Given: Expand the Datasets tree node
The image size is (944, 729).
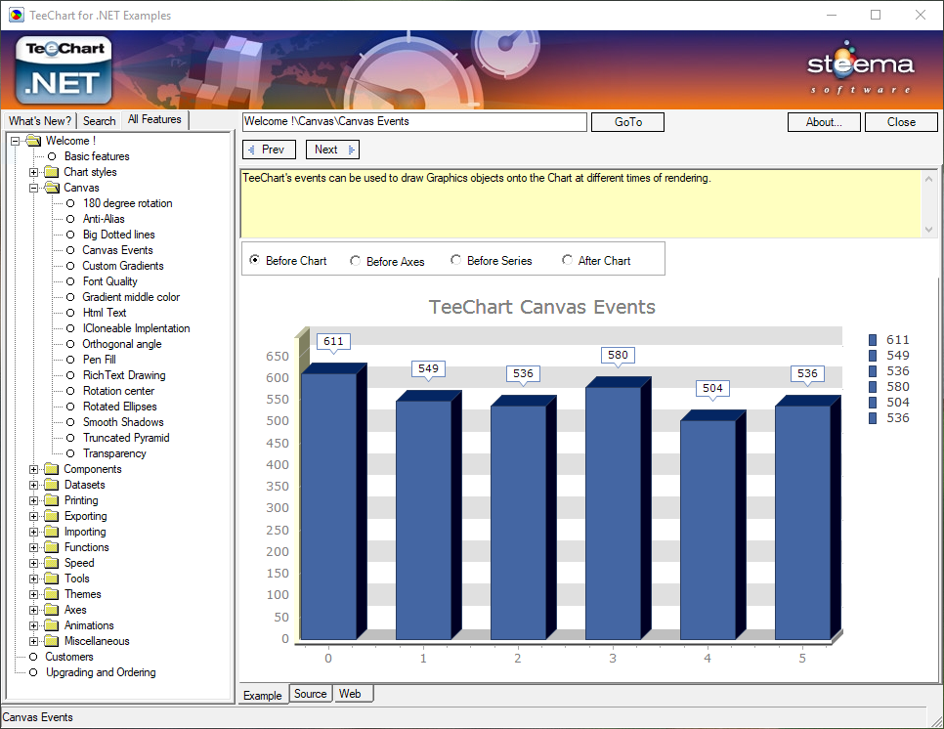Looking at the screenshot, I should [x=33, y=486].
